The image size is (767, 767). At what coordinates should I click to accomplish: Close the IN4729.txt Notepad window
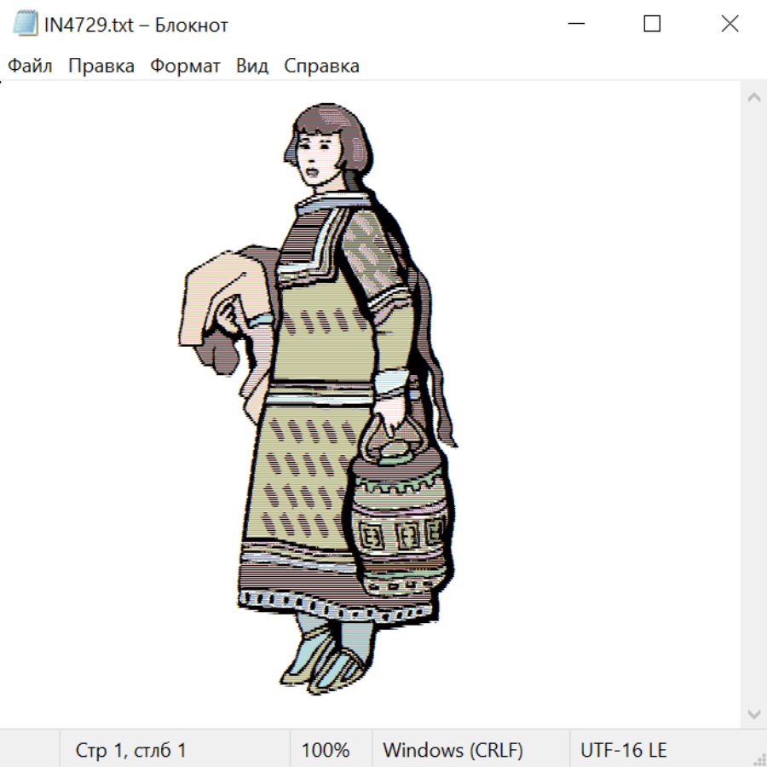(730, 24)
